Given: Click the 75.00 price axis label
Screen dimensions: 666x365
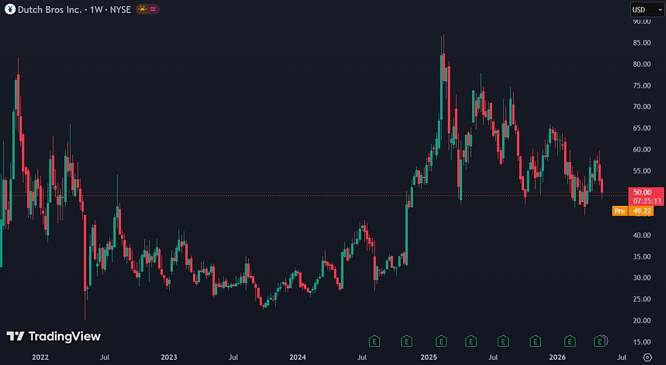Looking at the screenshot, I should 642,86.
